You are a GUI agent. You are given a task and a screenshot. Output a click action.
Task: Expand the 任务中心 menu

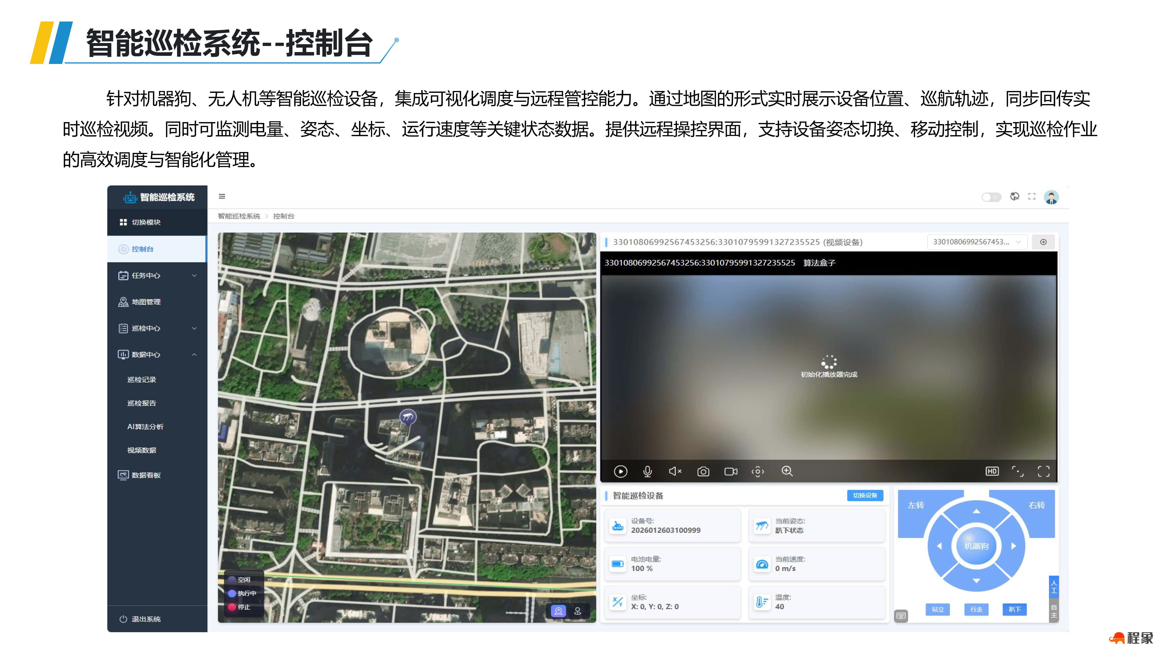(x=157, y=275)
